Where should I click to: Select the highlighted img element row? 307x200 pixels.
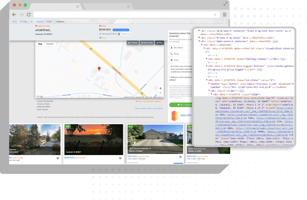[x=244, y=121]
